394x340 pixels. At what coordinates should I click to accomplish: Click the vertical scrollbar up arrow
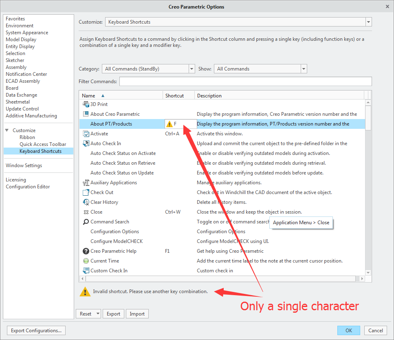[x=368, y=102]
